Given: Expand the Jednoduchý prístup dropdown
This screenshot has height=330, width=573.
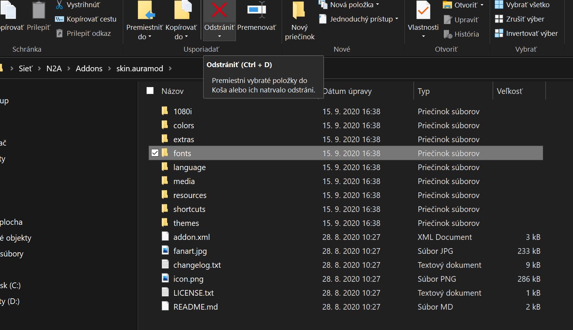Looking at the screenshot, I should [397, 19].
